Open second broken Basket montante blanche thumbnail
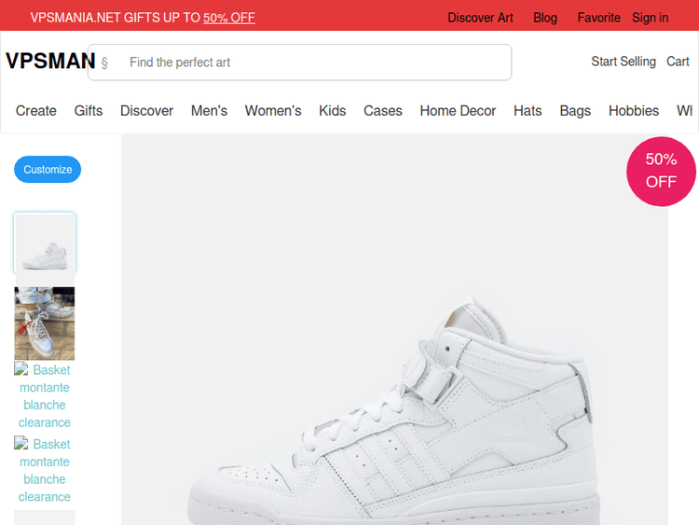This screenshot has width=699, height=525. click(x=45, y=470)
